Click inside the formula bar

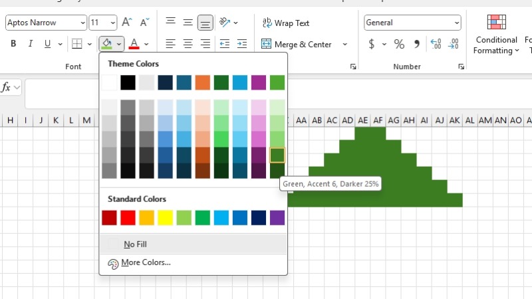266,94
